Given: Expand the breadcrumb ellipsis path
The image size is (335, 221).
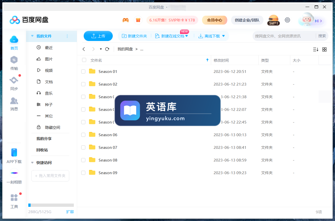Looking at the screenshot, I should (x=142, y=49).
